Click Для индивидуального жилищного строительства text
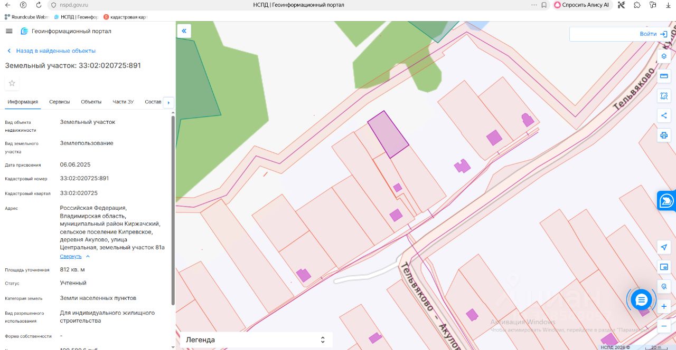This screenshot has width=676, height=350. pyautogui.click(x=107, y=316)
